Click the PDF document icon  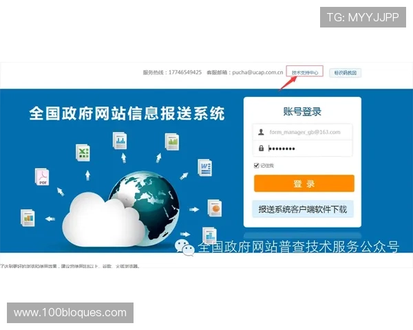tap(42, 177)
